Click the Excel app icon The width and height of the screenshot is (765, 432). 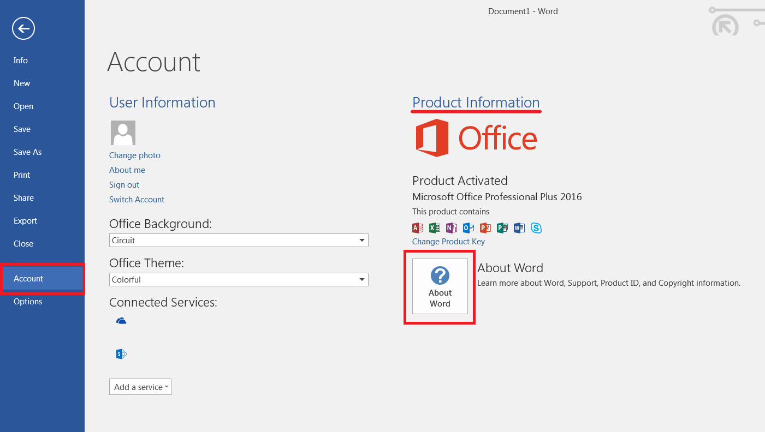[435, 228]
